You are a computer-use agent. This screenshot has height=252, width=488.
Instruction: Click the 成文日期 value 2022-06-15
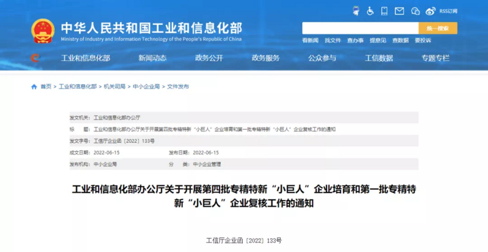[107, 153]
